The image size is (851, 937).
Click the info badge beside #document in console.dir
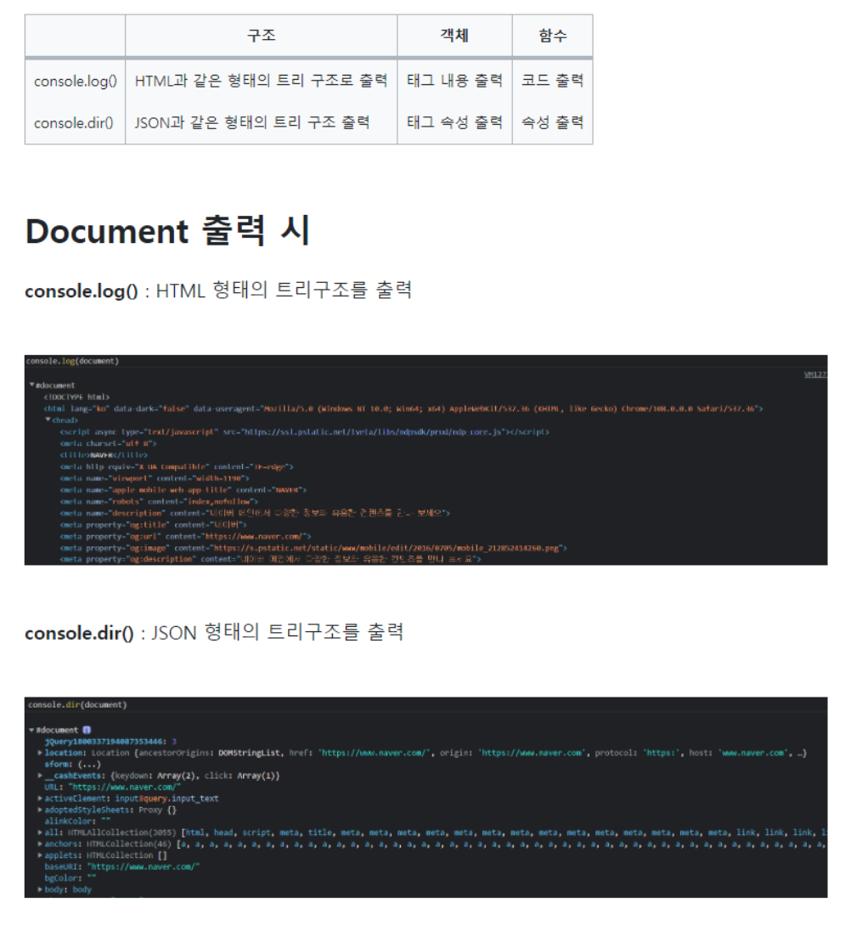click(x=87, y=730)
